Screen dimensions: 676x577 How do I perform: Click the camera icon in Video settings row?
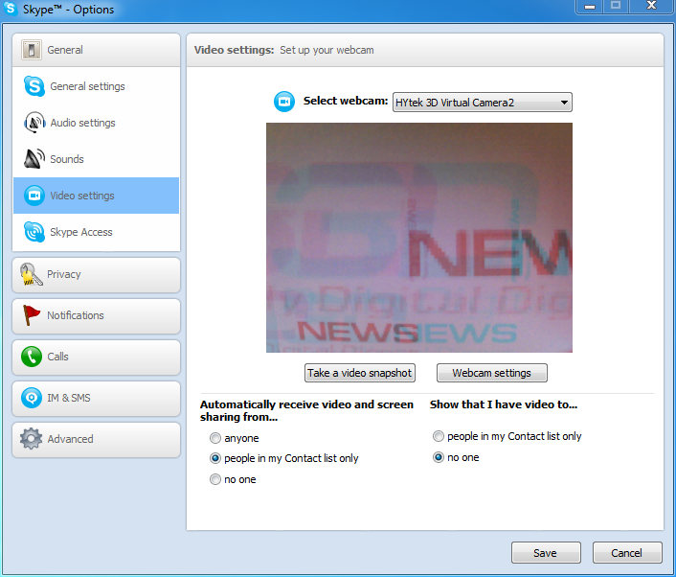(x=34, y=196)
